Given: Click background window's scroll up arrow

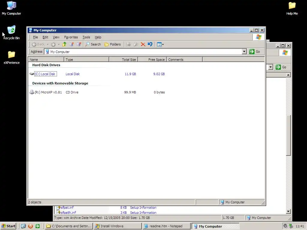Looking at the screenshot, I should tap(288, 75).
